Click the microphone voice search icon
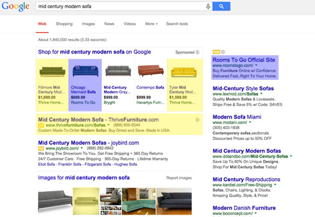This screenshot has height=217, width=315. click(x=208, y=6)
